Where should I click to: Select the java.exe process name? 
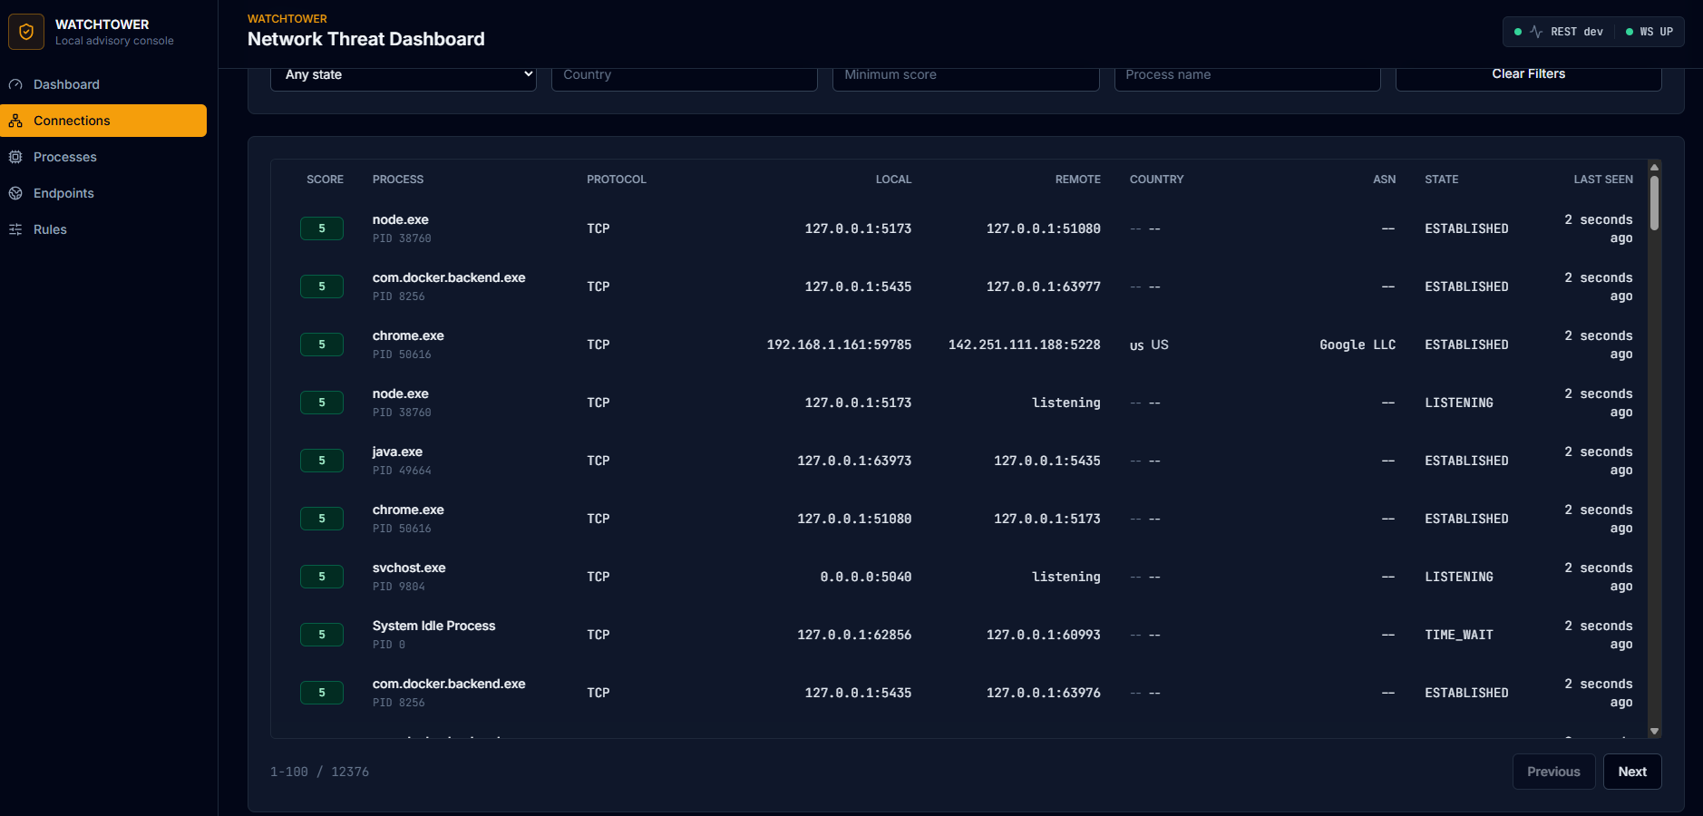pyautogui.click(x=397, y=452)
